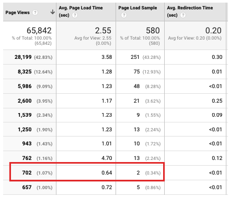Select the 8,325 page views row
This screenshot has width=229, height=198.
click(x=115, y=72)
